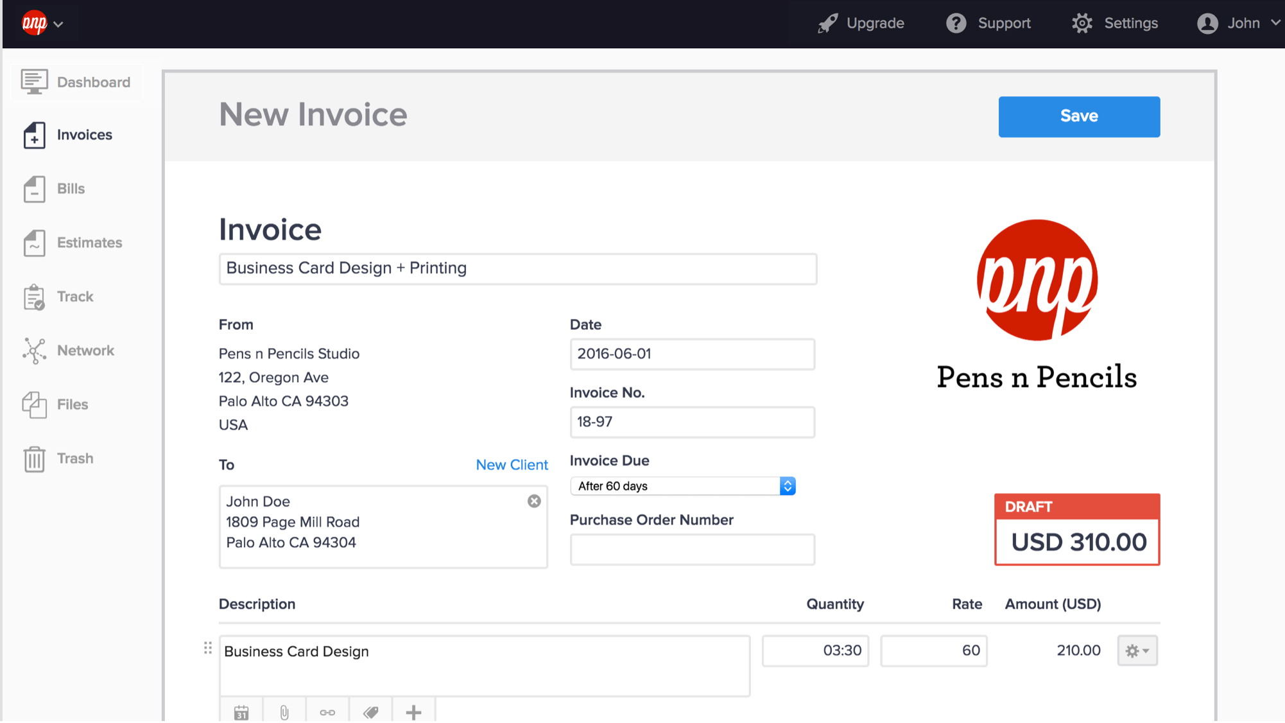Edit the invoice title field
This screenshot has width=1285, height=723.
pos(517,268)
